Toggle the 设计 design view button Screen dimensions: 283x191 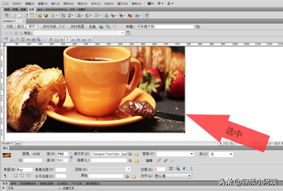pos(32,27)
